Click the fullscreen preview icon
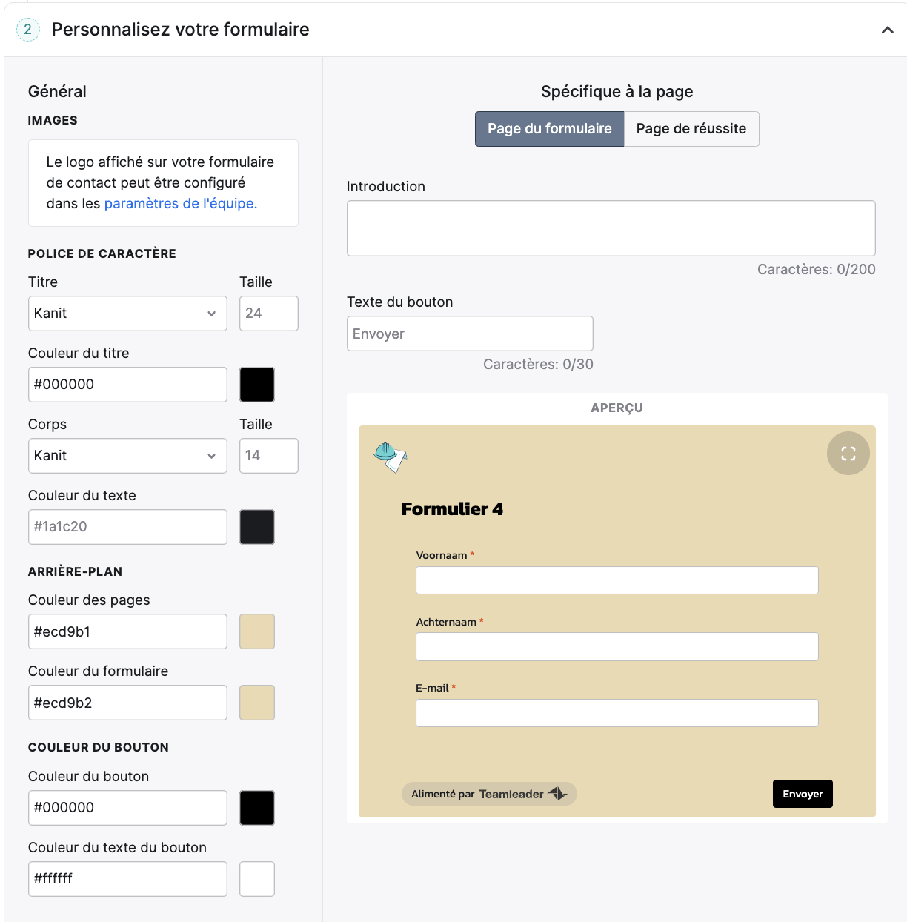 (x=848, y=454)
